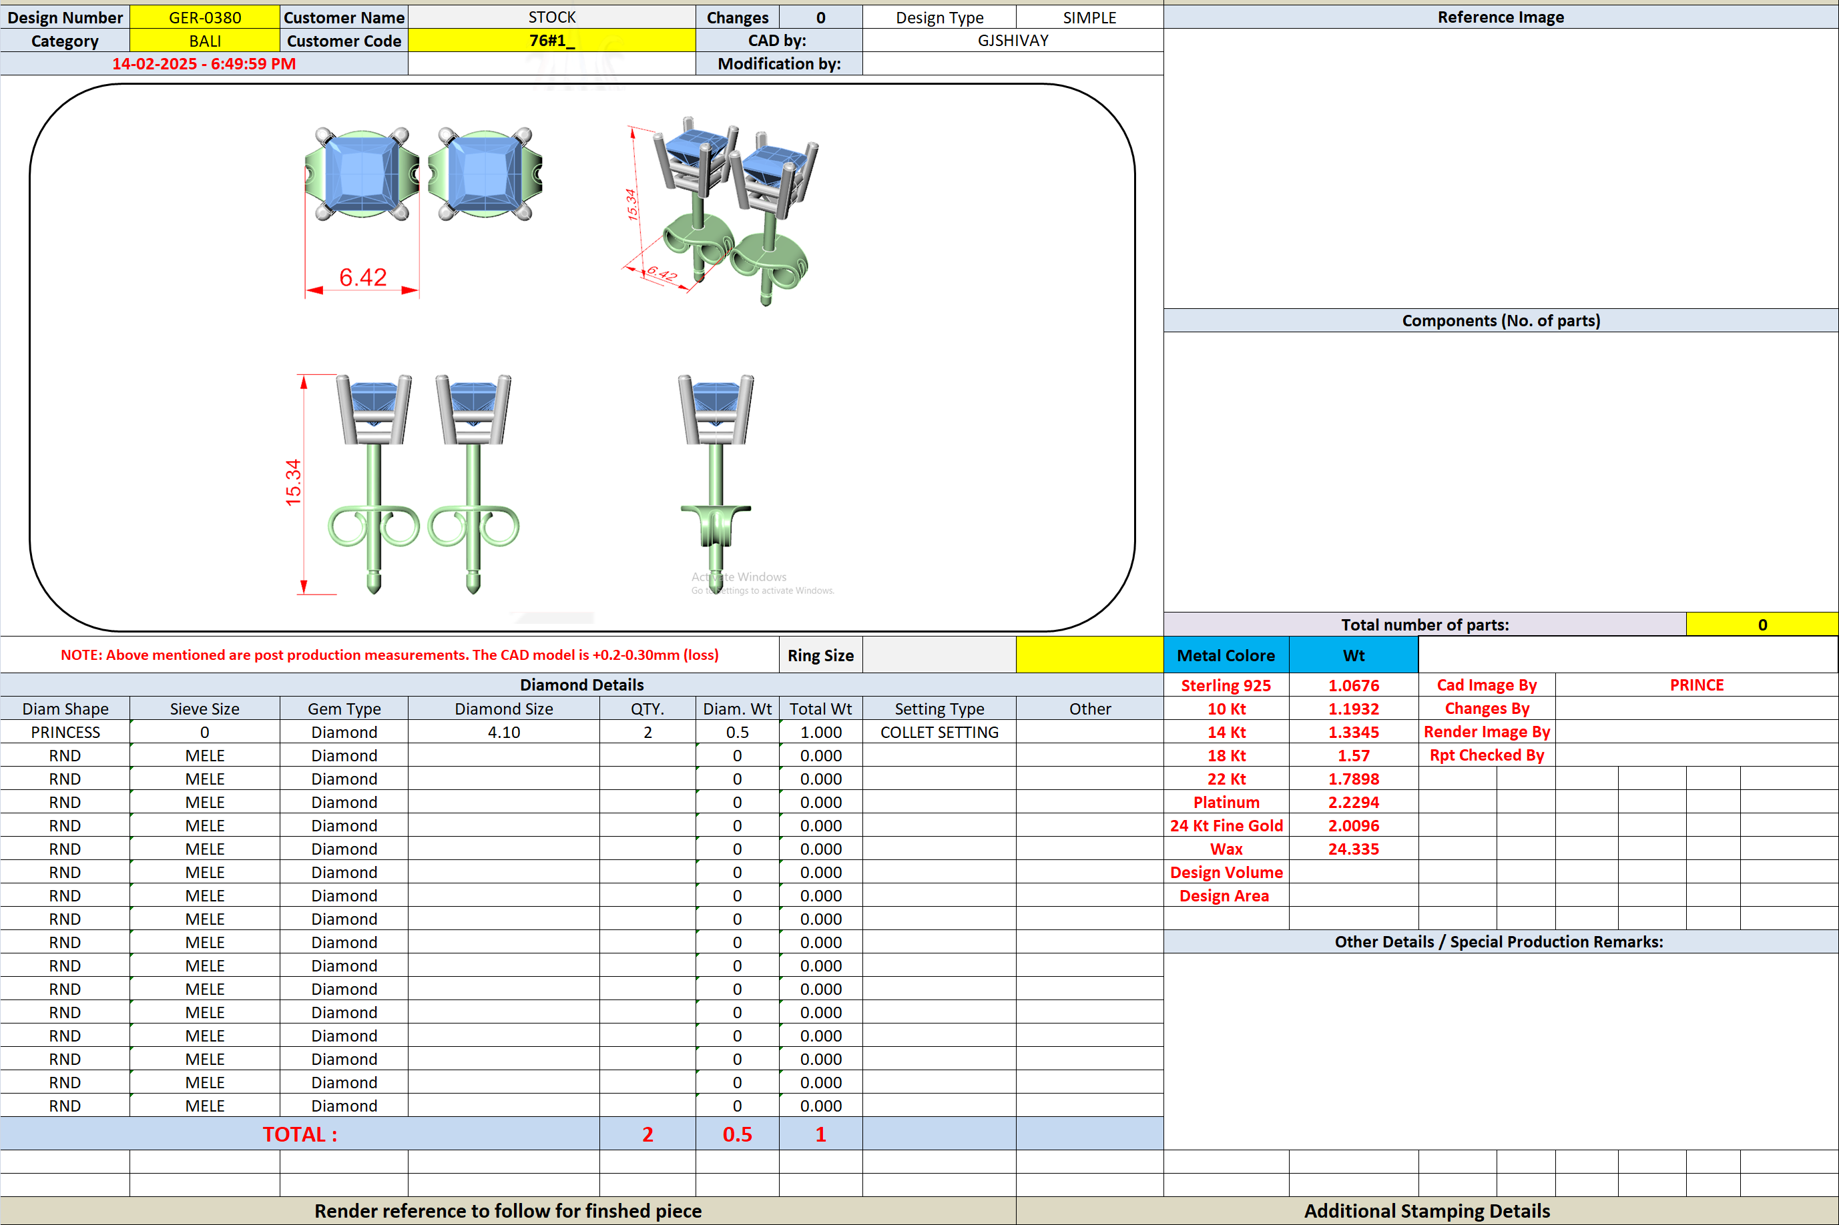The width and height of the screenshot is (1839, 1225).
Task: Select the PRINCE name cell
Action: click(x=1697, y=685)
